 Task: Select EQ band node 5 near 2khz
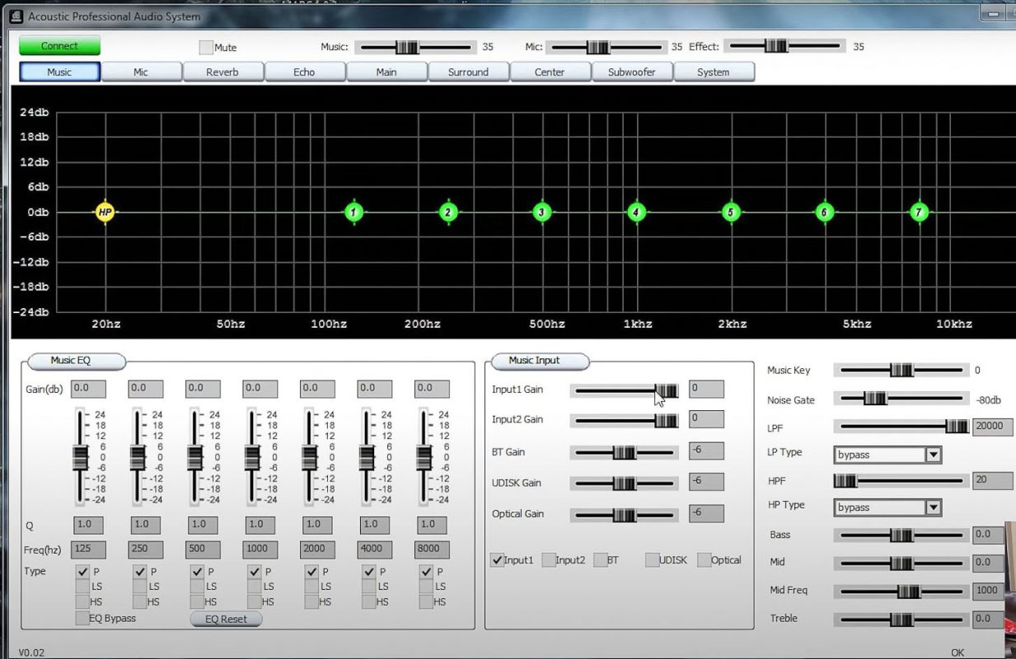coord(730,213)
